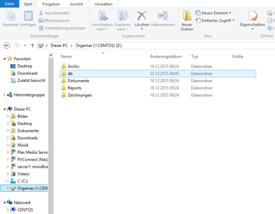This screenshot has width=275, height=214.
Task: Click Ausschneiden scissors button
Action: point(54,13)
